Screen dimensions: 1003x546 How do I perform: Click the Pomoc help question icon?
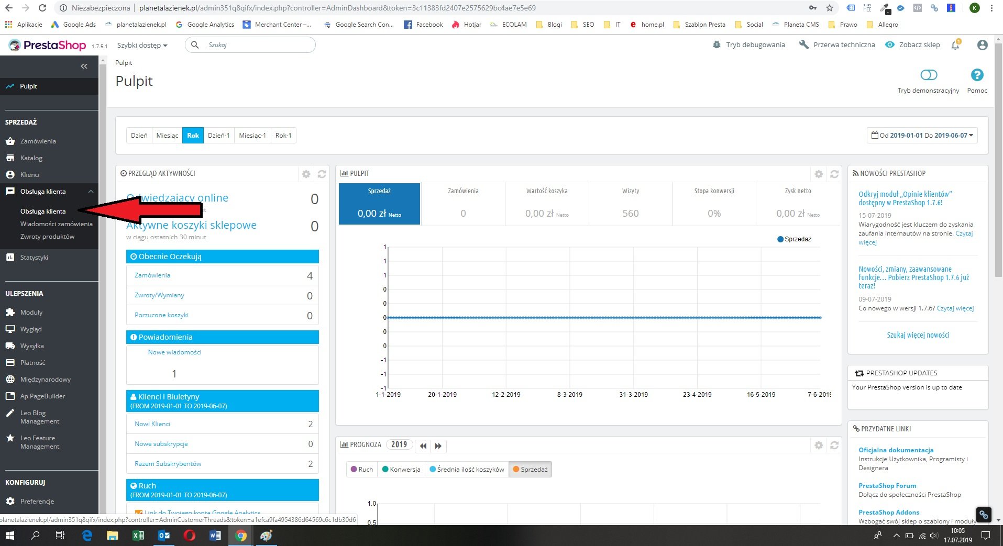pos(977,75)
